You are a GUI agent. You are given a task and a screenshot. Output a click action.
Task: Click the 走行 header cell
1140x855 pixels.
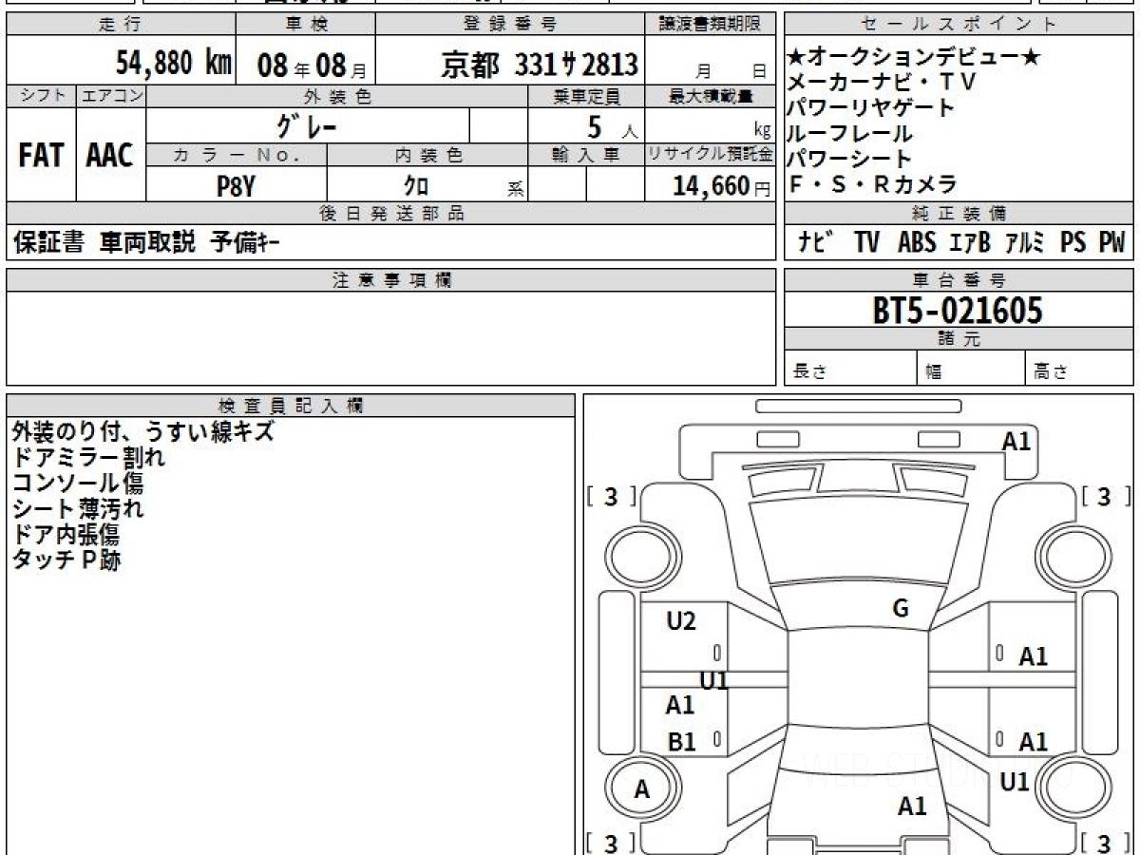pos(121,24)
